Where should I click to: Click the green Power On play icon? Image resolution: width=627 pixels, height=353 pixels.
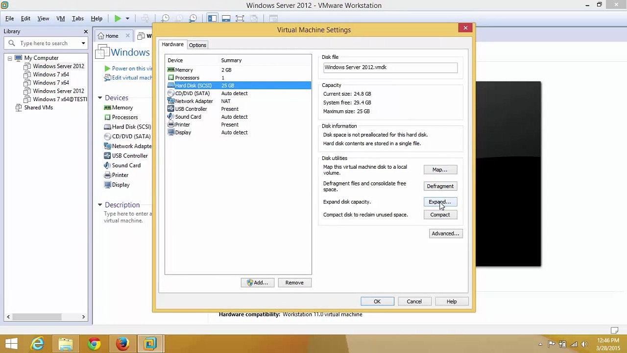pyautogui.click(x=118, y=19)
